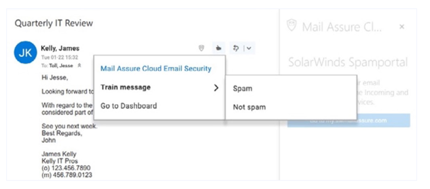Click the reply all arrow icon

[236, 48]
